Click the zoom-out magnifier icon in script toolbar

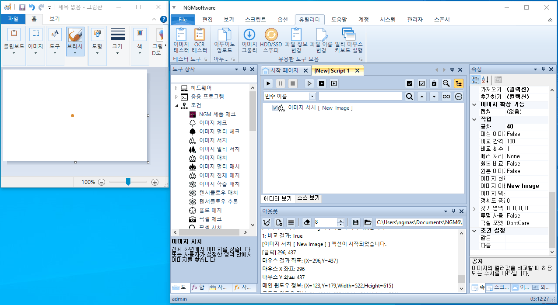(446, 83)
